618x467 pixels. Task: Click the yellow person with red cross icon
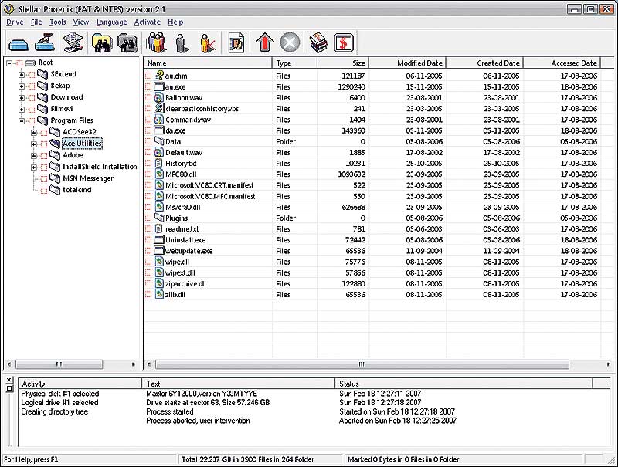pos(208,42)
